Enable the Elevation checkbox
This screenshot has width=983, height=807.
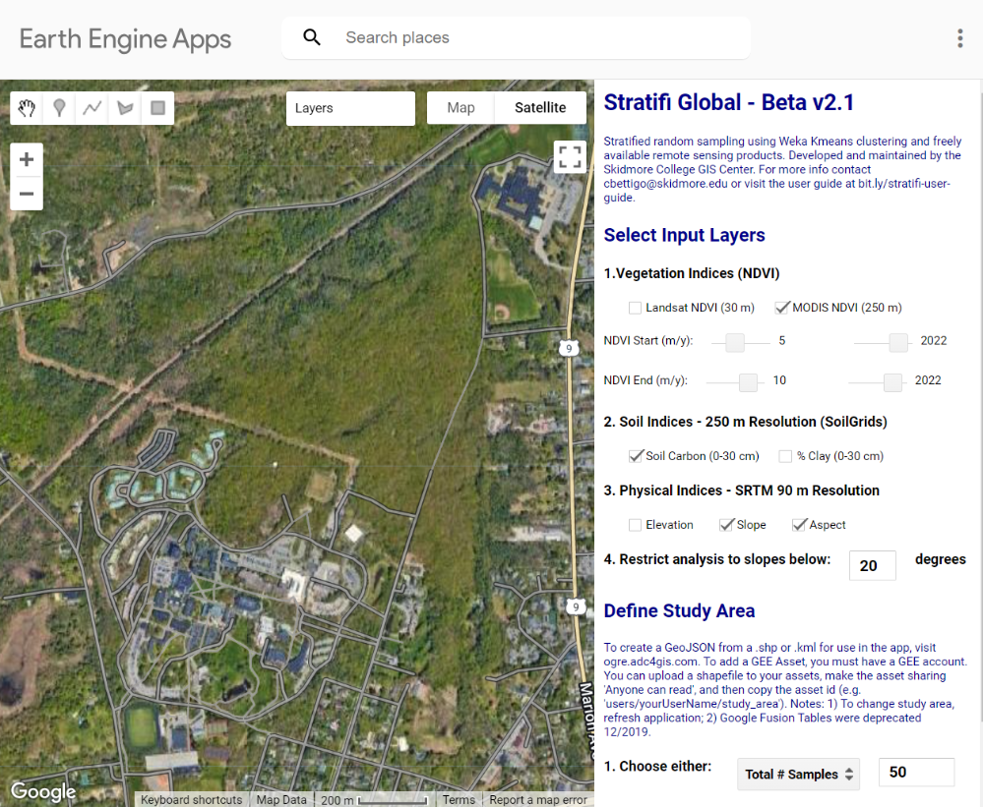pos(635,525)
